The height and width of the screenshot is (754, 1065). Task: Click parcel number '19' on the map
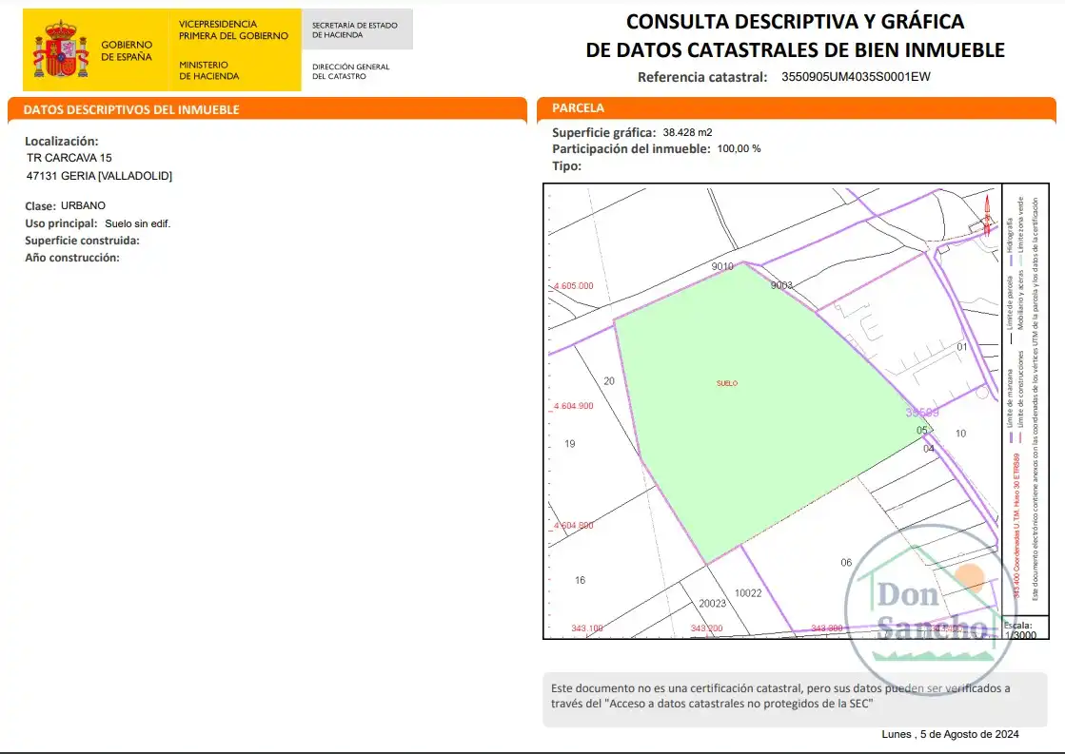(x=570, y=444)
